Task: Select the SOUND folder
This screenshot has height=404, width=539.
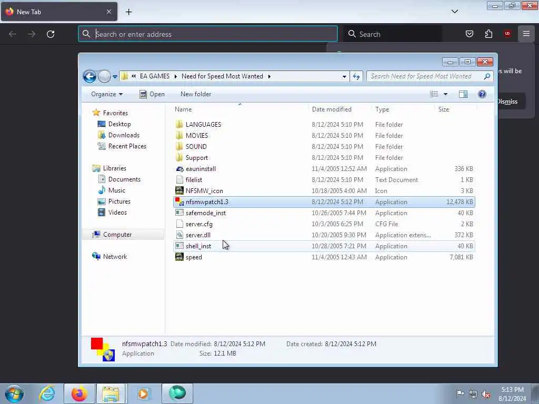Action: pyautogui.click(x=324, y=146)
